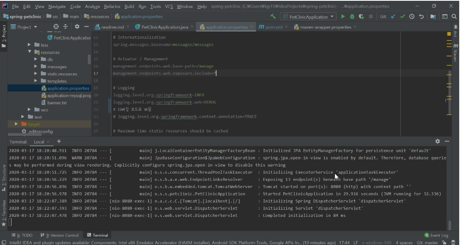Open PetClinicApplication run configuration dropdown
Viewport: 460px width, 245px height.
pos(308,17)
